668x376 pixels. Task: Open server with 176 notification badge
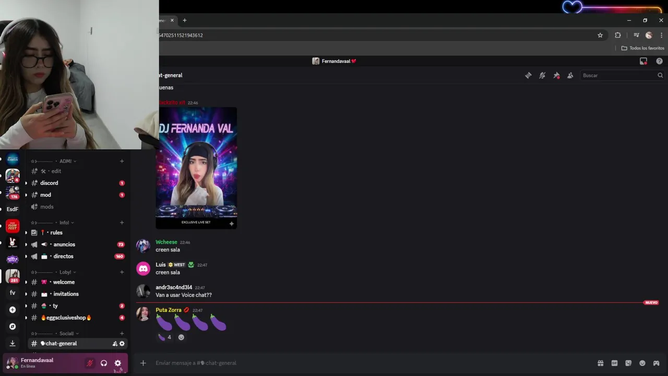pyautogui.click(x=13, y=192)
